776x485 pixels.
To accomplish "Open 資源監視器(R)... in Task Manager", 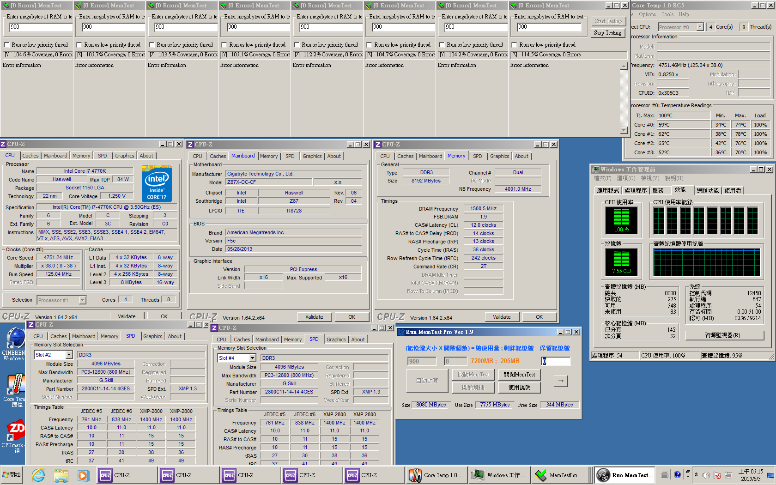I will point(724,335).
